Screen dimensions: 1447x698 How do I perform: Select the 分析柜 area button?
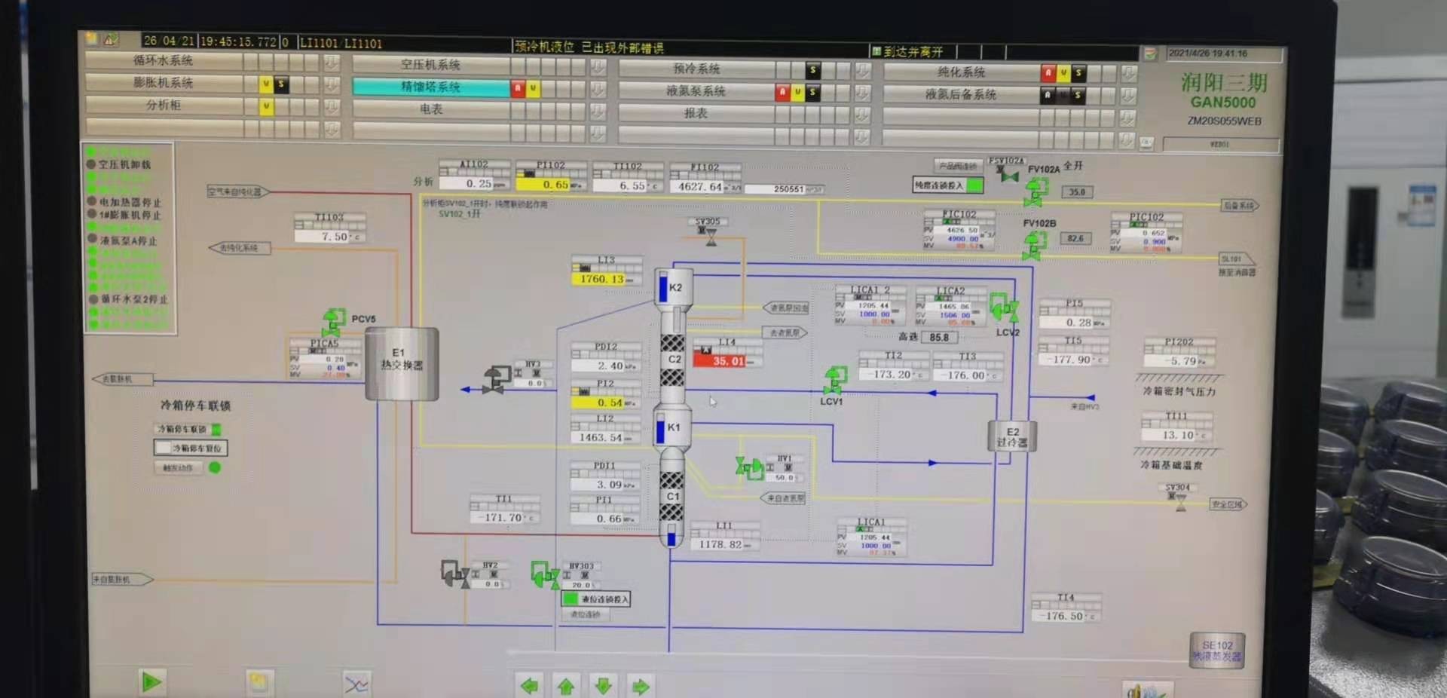pyautogui.click(x=164, y=105)
